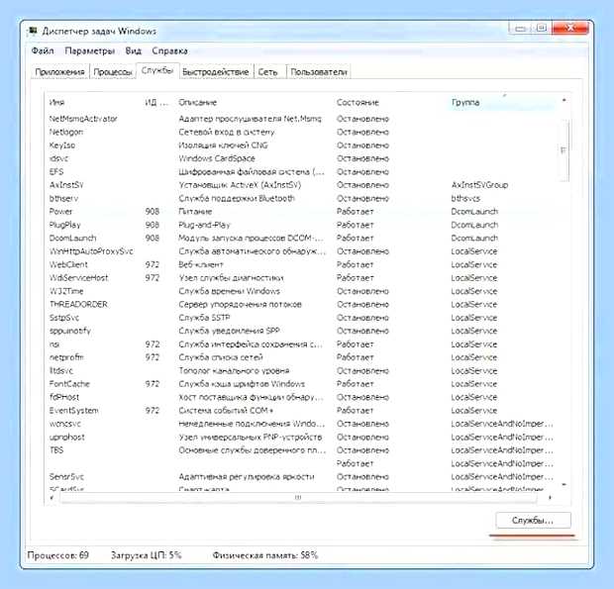Select the DcomLaunch service name
Image resolution: width=614 pixels, height=589 pixels.
point(73,238)
